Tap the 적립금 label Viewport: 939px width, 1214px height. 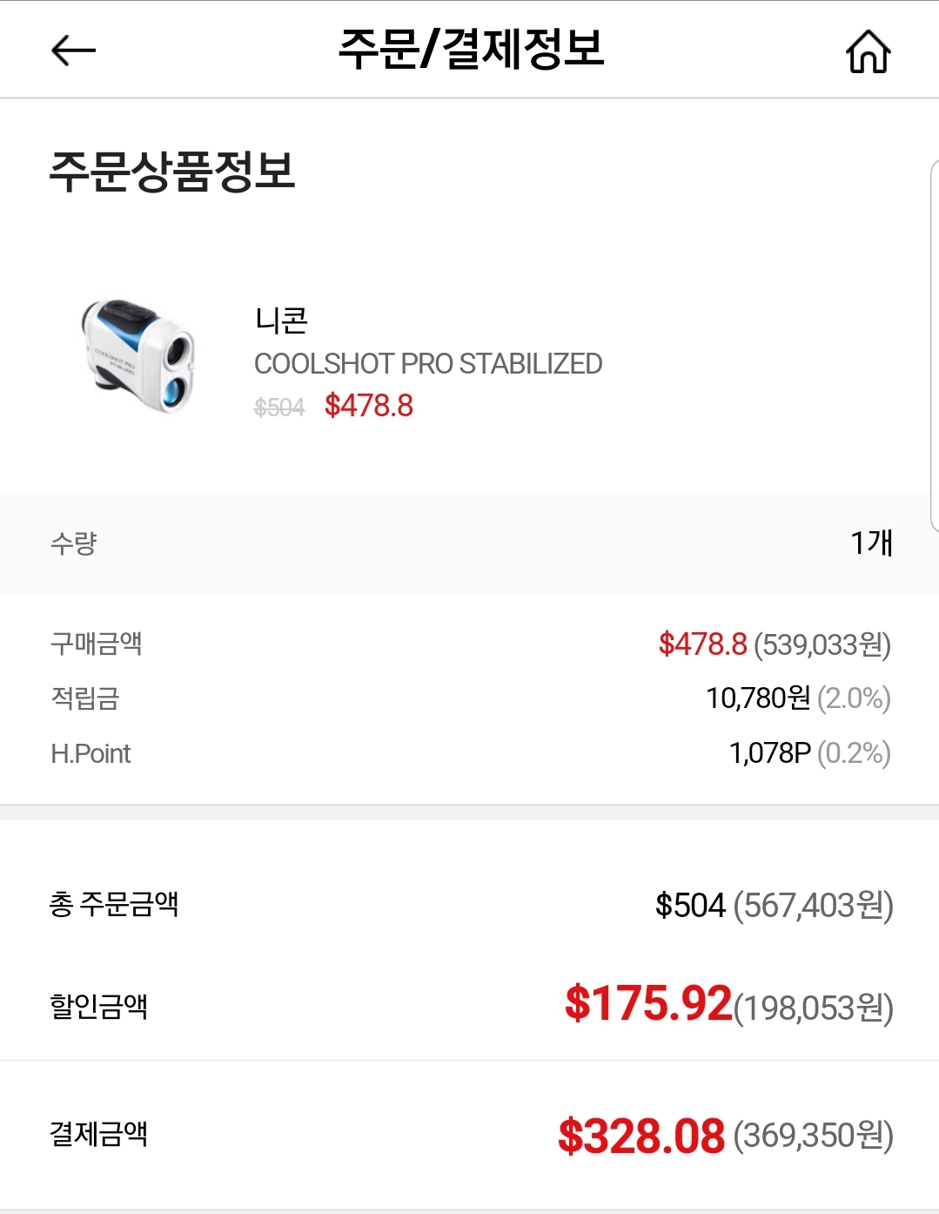85,698
